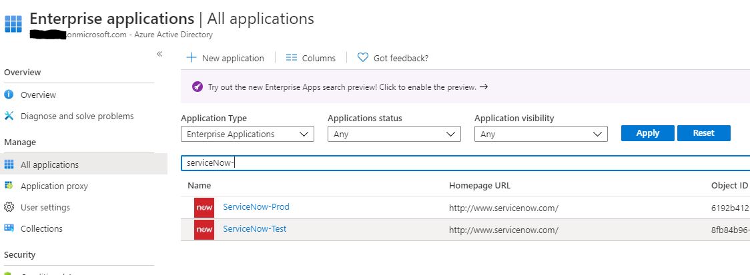Click Homepage URL of ServiceNow-Test row

504,230
